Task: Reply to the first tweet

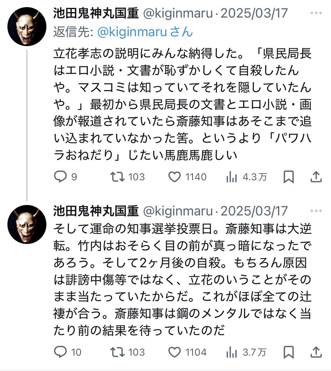Action: tap(61, 177)
